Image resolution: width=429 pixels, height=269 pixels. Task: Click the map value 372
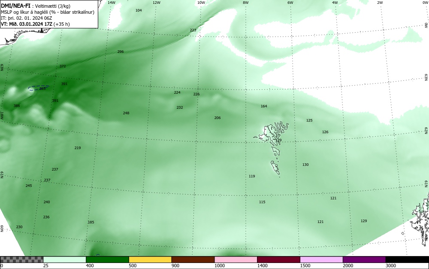[x=62, y=66]
